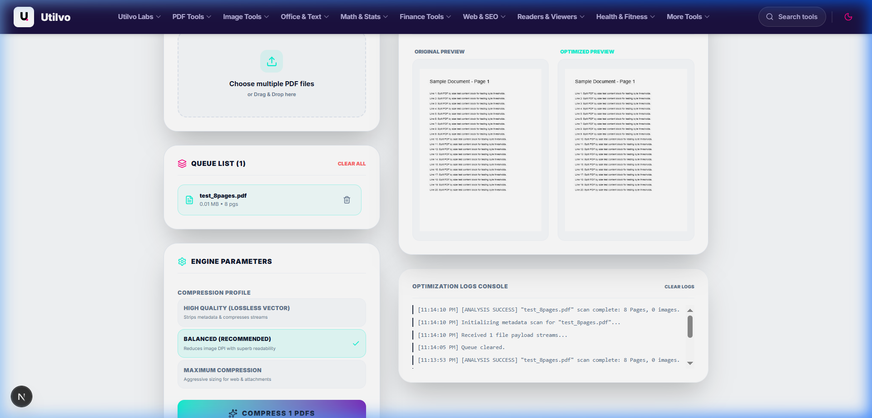Viewport: 872px width, 418px height.
Task: Click the Engine Parameters gear icon
Action: 182,262
